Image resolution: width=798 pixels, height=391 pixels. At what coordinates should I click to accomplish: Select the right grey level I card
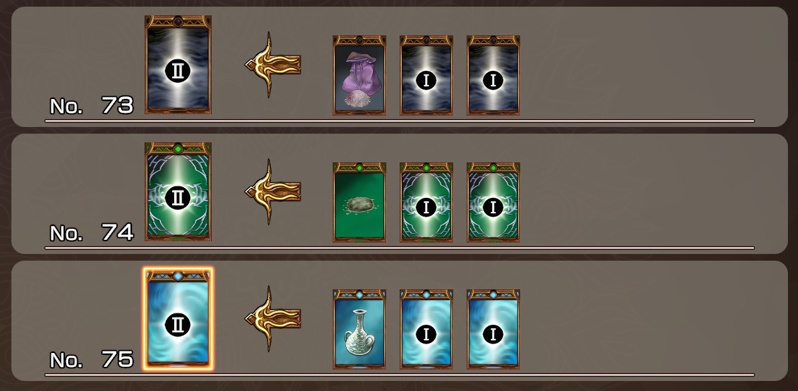(x=493, y=75)
